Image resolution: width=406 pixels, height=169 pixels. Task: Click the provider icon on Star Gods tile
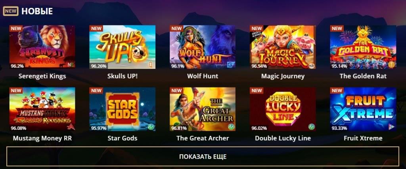(151, 127)
